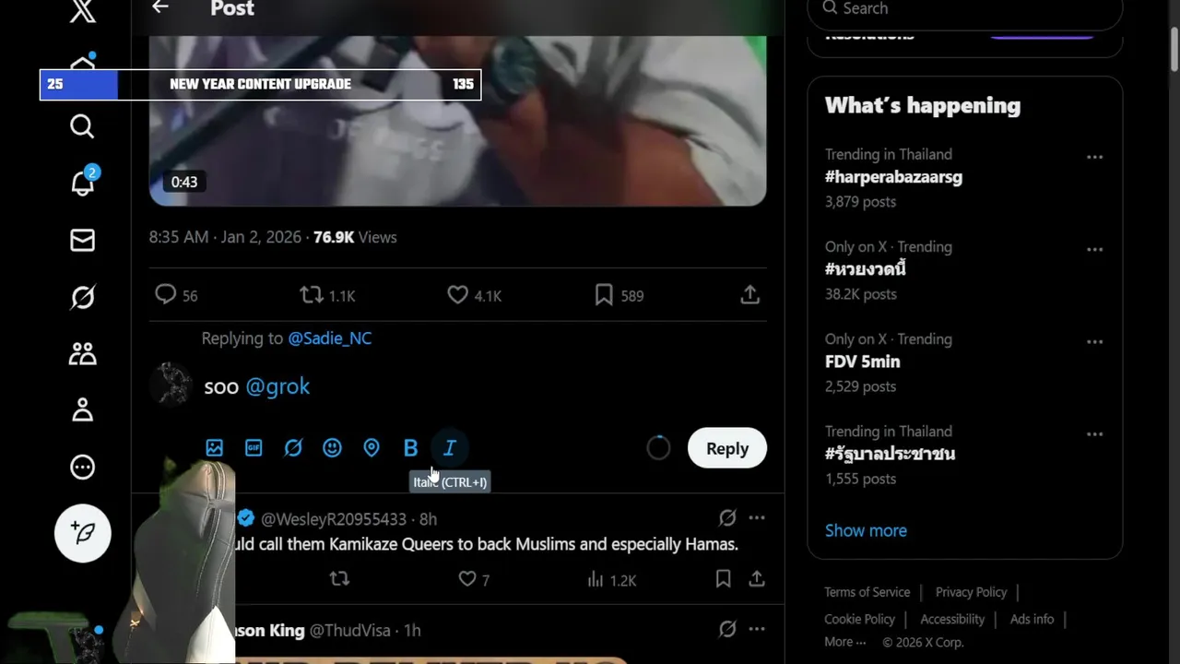Open Communities people icon

tap(82, 354)
